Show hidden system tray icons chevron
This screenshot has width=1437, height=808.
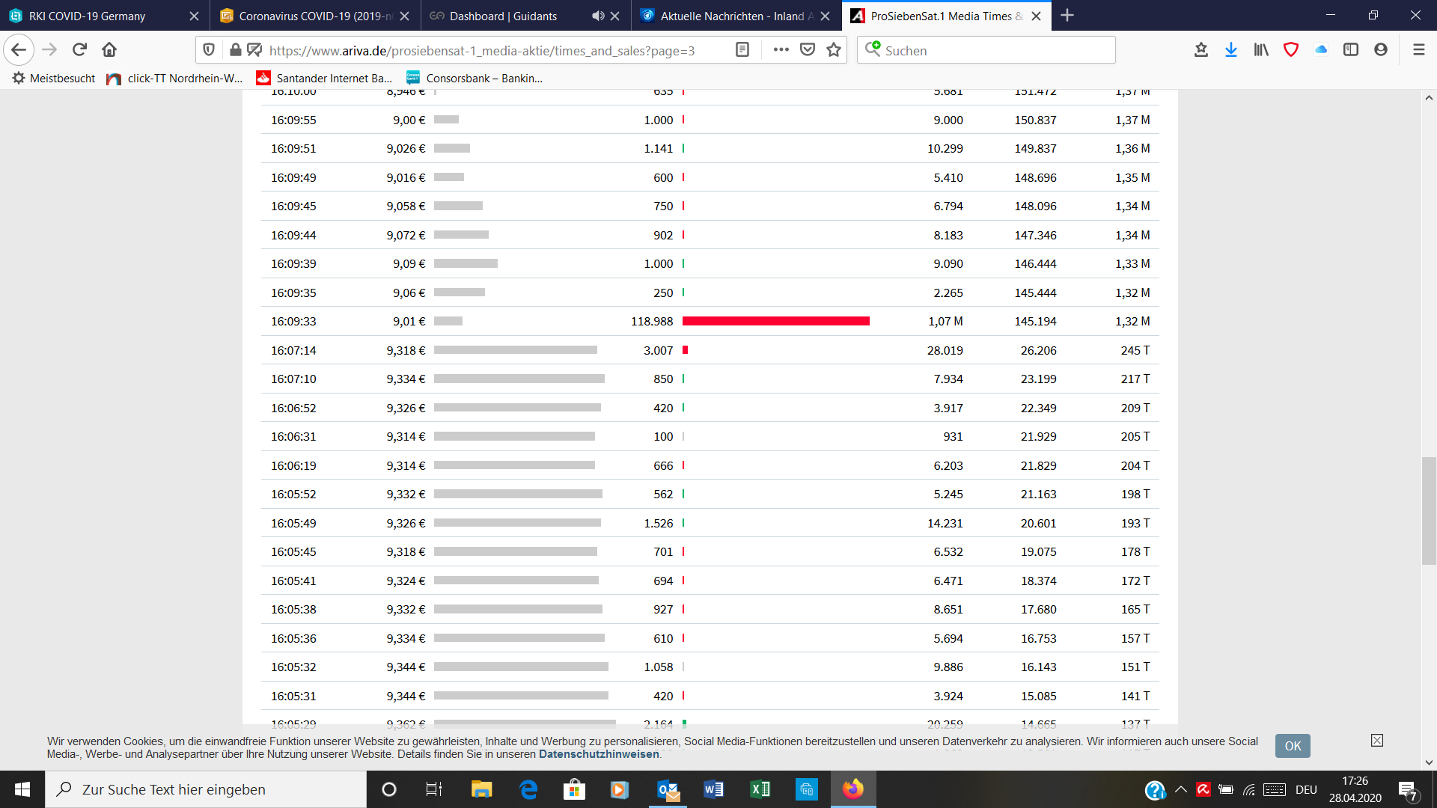[1181, 789]
